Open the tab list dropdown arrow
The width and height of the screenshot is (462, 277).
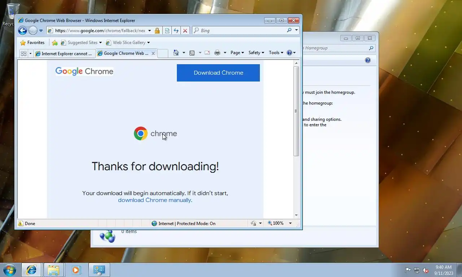point(30,53)
